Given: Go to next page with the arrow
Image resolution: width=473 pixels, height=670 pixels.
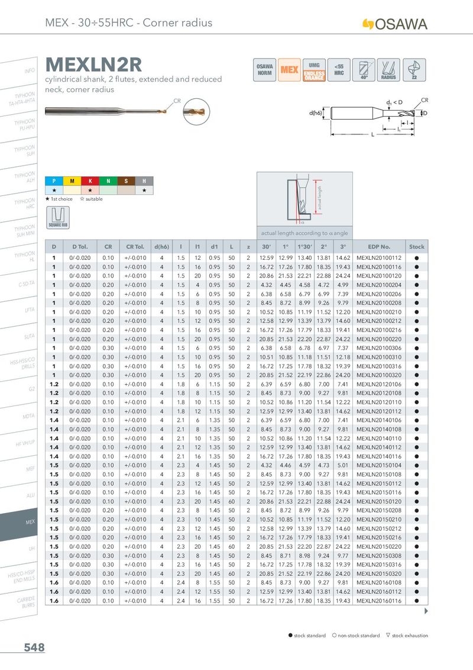Looking at the screenshot, I should pyautogui.click(x=426, y=611).
